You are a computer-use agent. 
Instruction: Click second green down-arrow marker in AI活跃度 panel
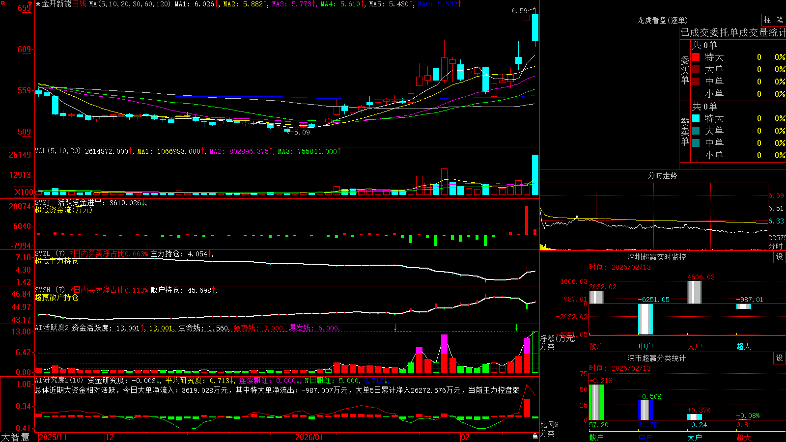pos(516,328)
